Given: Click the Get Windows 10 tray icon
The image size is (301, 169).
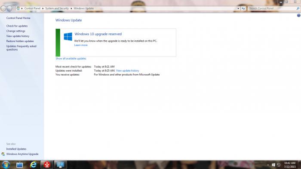Looking at the screenshot, I should point(273,165).
